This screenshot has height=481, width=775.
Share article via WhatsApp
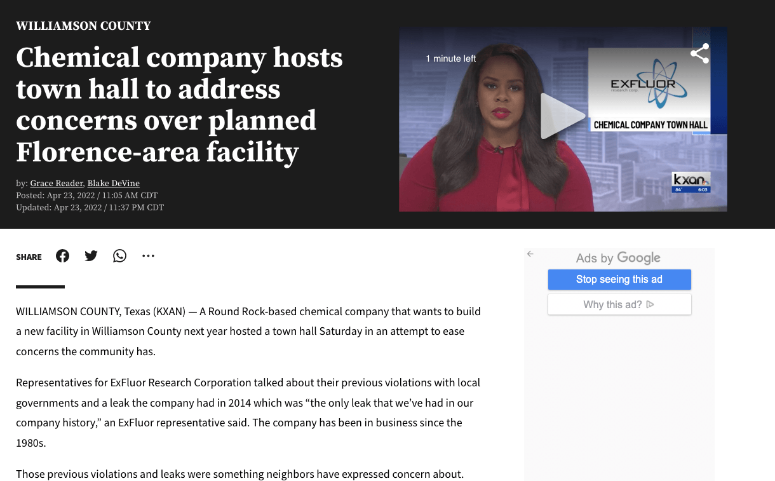pos(119,256)
